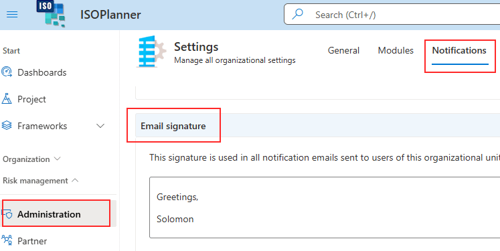Click the Search (Ctrl+/) field
This screenshot has height=251, width=500.
click(392, 14)
